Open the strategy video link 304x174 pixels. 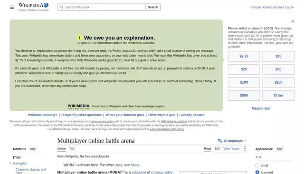click(161, 172)
